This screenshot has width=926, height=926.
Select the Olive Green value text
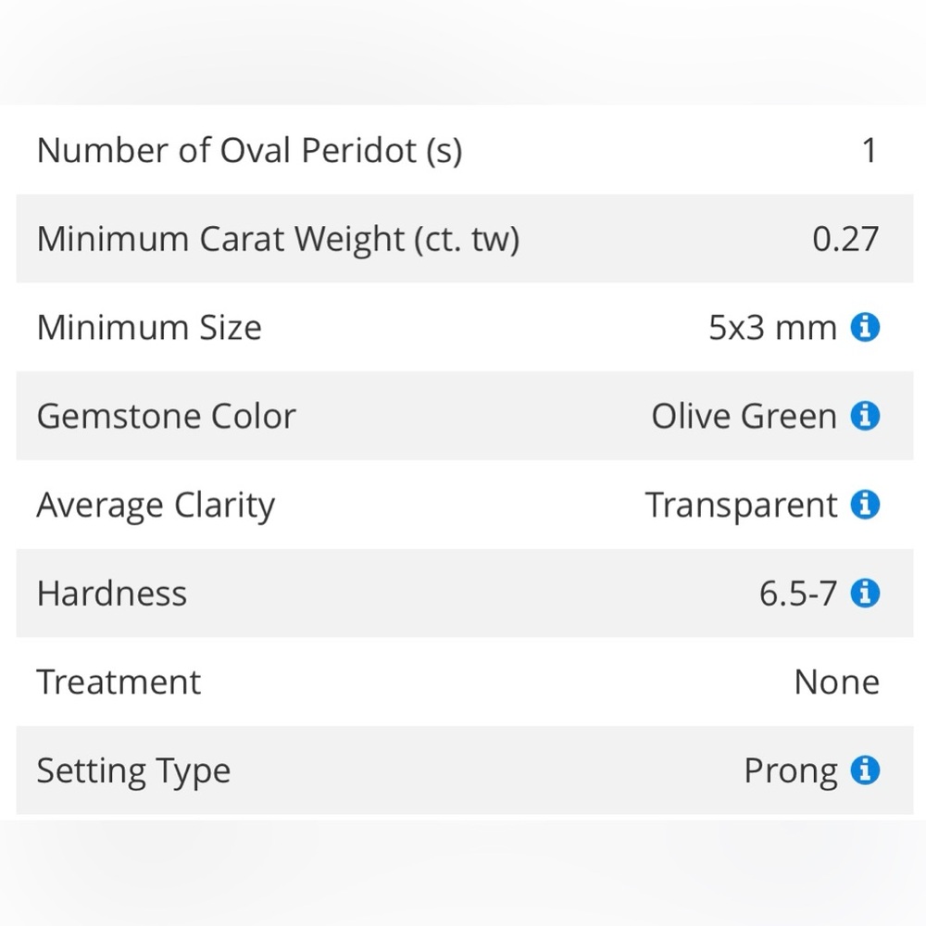(745, 416)
